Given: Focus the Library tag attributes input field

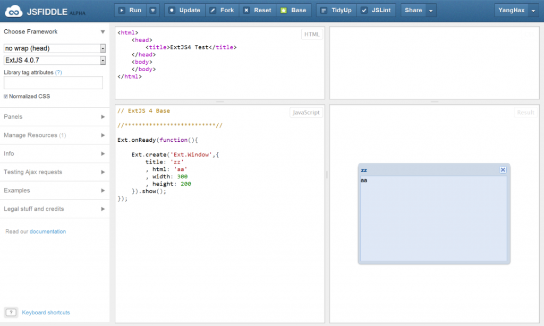Looking at the screenshot, I should [x=54, y=82].
